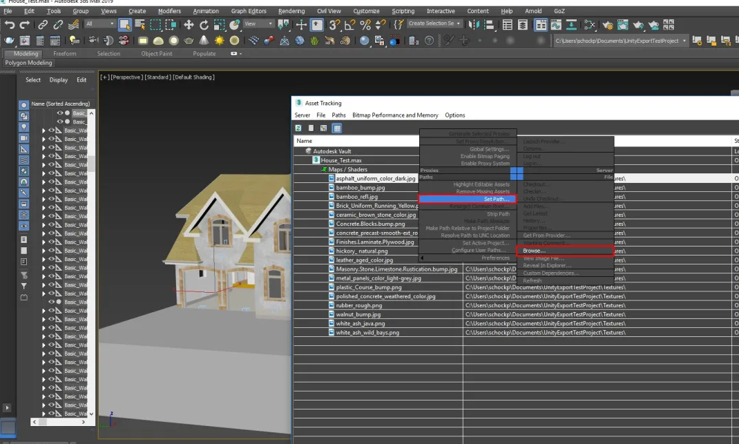Click the Select and Place tool
Image resolution: width=739 pixels, height=444 pixels.
pyautogui.click(x=234, y=24)
